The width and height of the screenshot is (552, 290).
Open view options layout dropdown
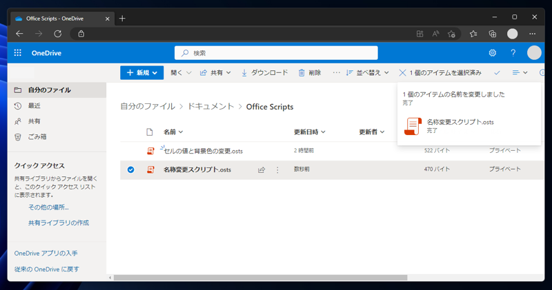tap(520, 73)
